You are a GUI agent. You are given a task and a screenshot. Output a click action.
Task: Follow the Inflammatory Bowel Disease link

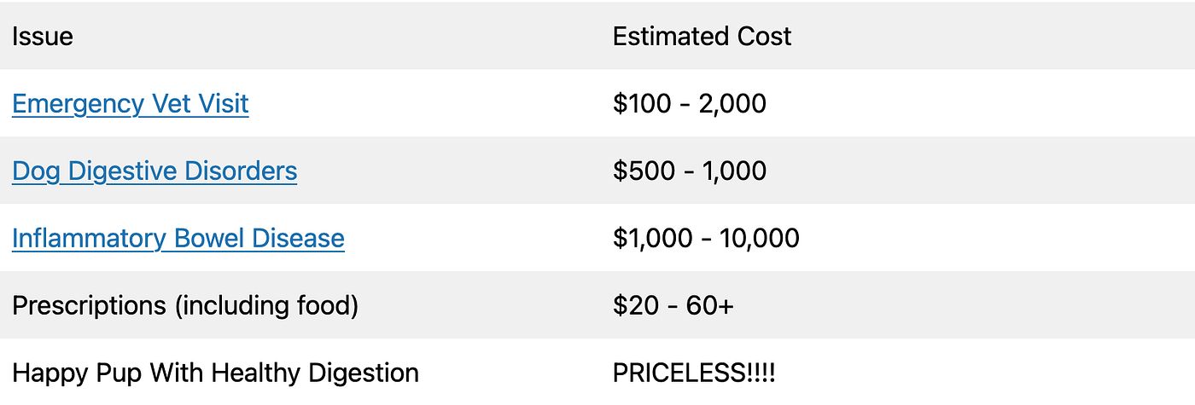pyautogui.click(x=178, y=239)
